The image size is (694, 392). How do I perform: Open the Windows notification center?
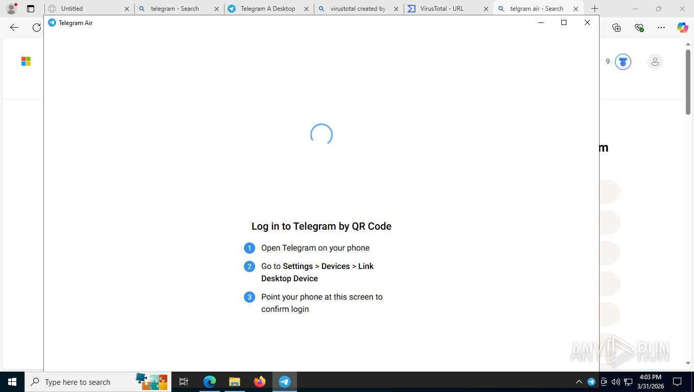(677, 382)
